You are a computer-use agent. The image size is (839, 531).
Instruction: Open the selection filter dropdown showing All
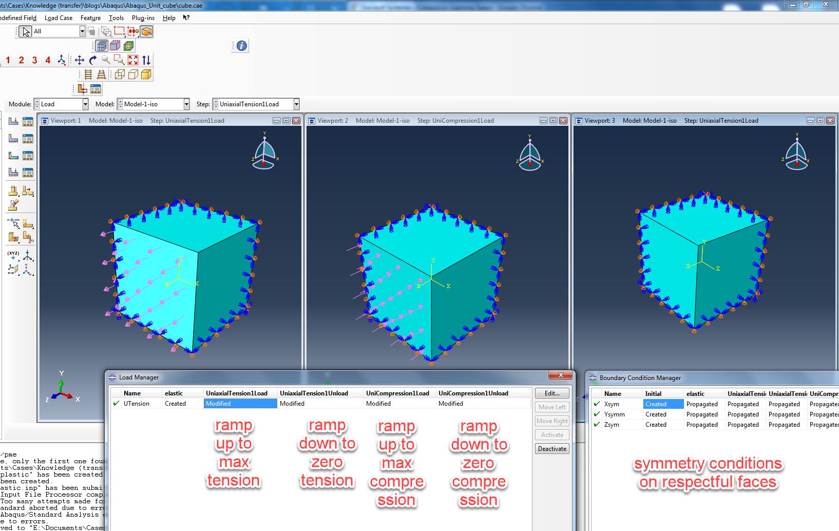(82, 31)
